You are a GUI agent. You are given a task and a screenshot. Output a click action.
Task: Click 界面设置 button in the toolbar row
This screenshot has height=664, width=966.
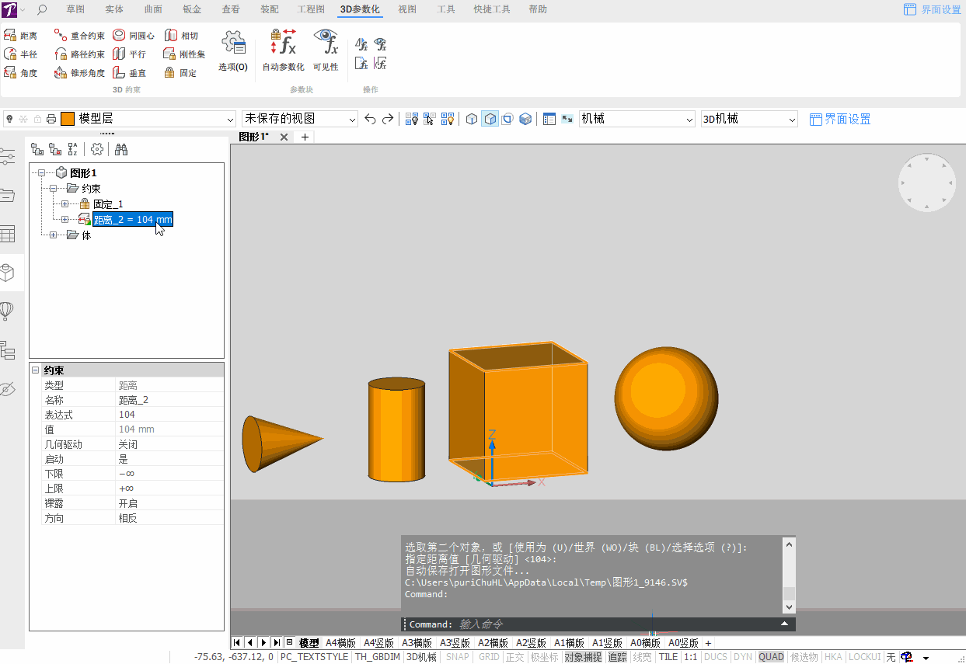(840, 119)
